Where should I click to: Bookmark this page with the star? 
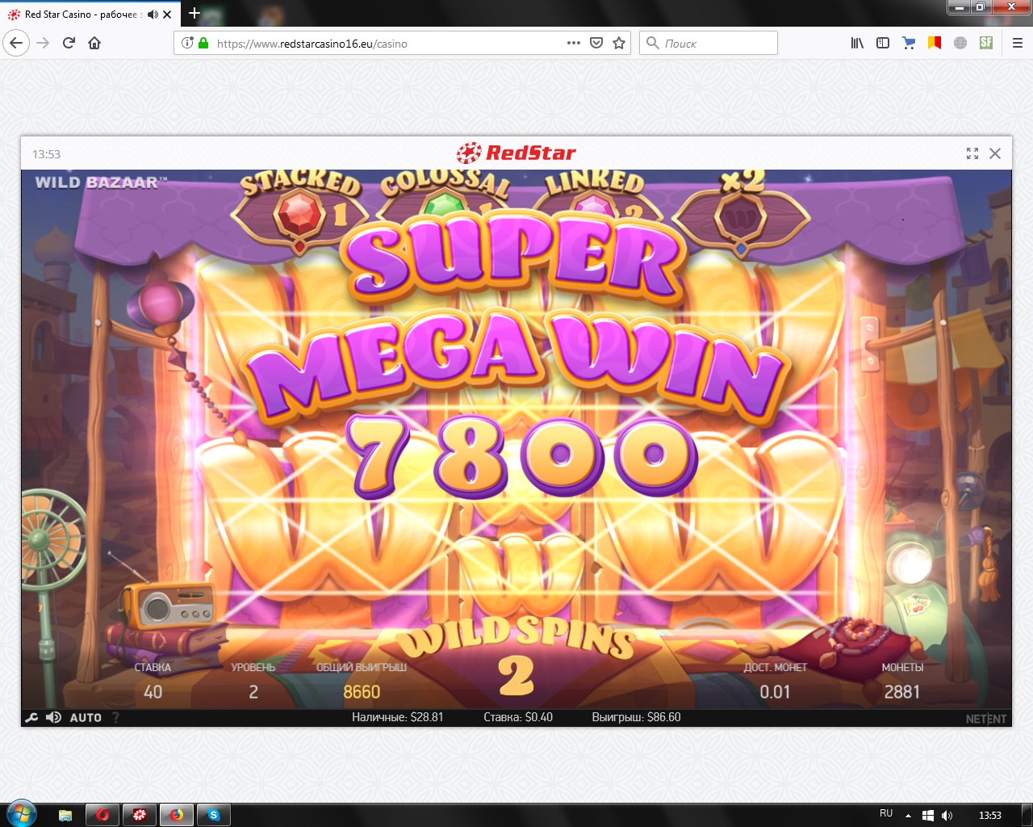(619, 43)
